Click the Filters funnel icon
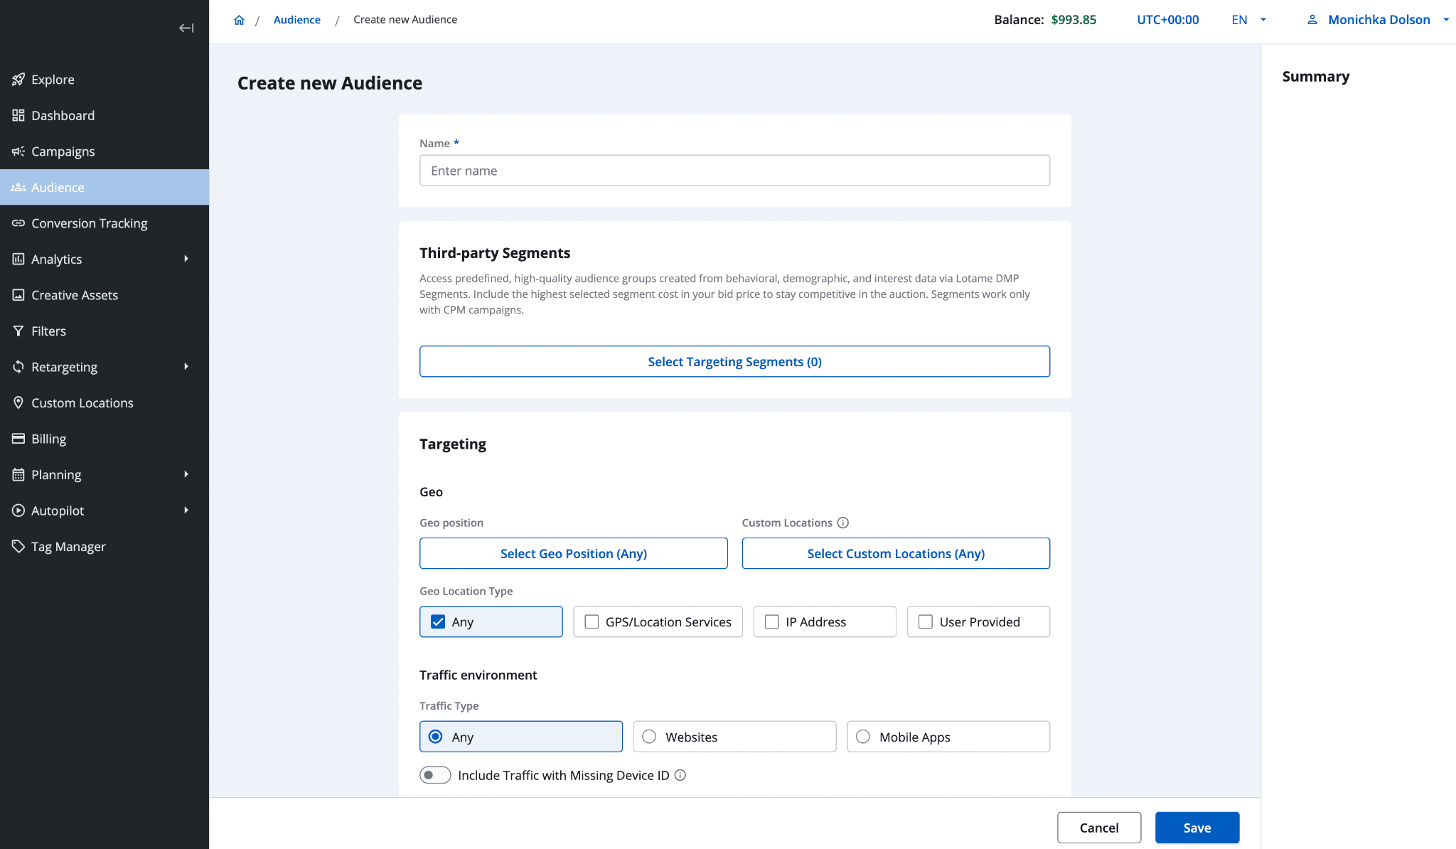1456x849 pixels. tap(18, 331)
